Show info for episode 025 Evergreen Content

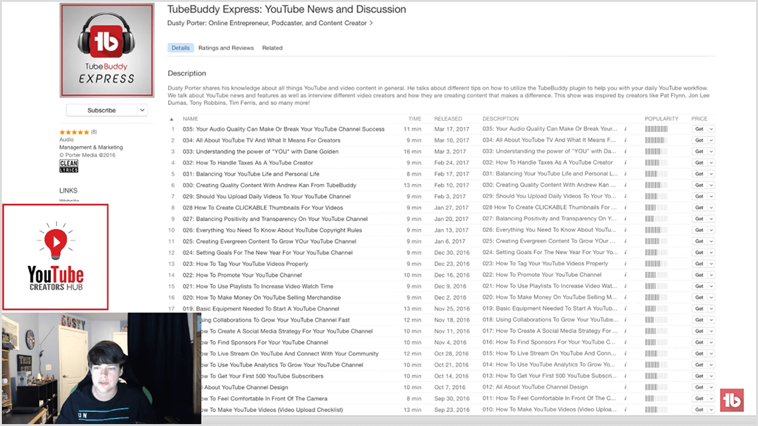click(625, 241)
